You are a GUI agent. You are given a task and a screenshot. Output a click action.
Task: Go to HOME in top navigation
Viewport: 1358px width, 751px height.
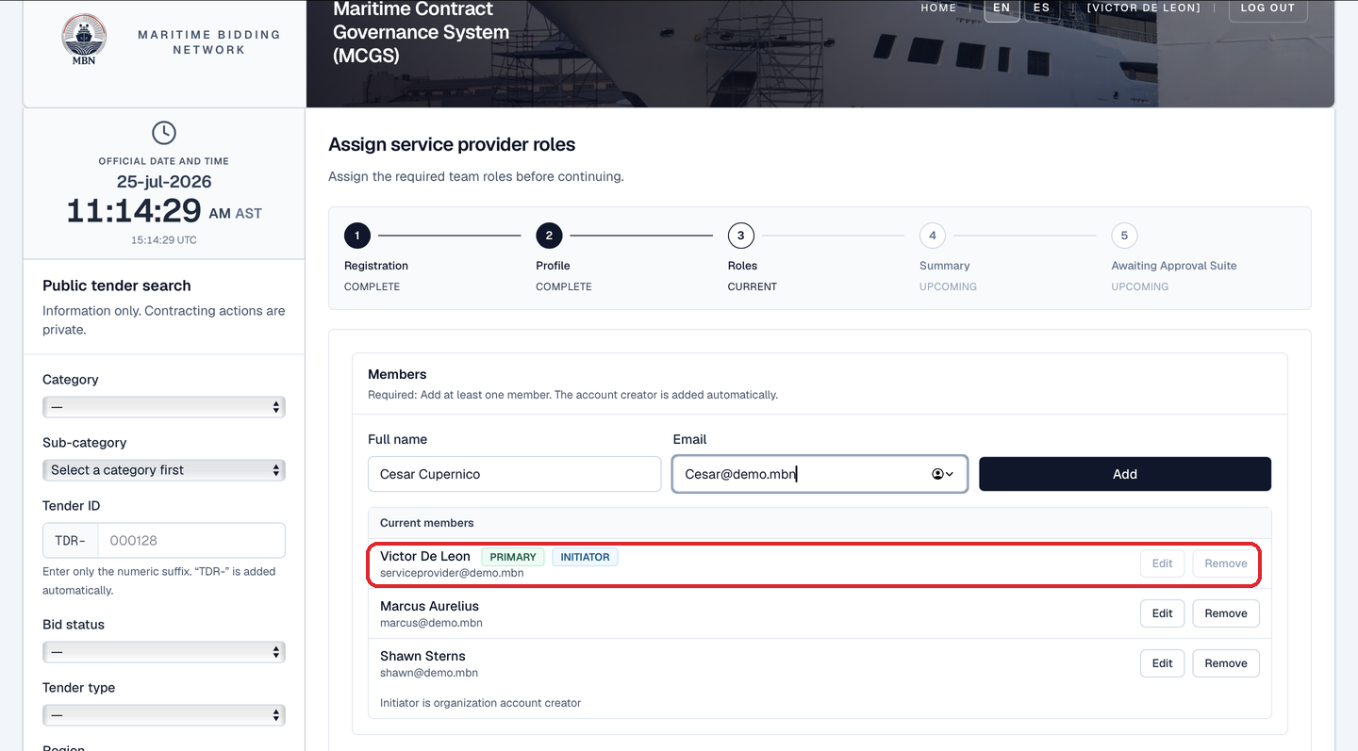point(938,8)
